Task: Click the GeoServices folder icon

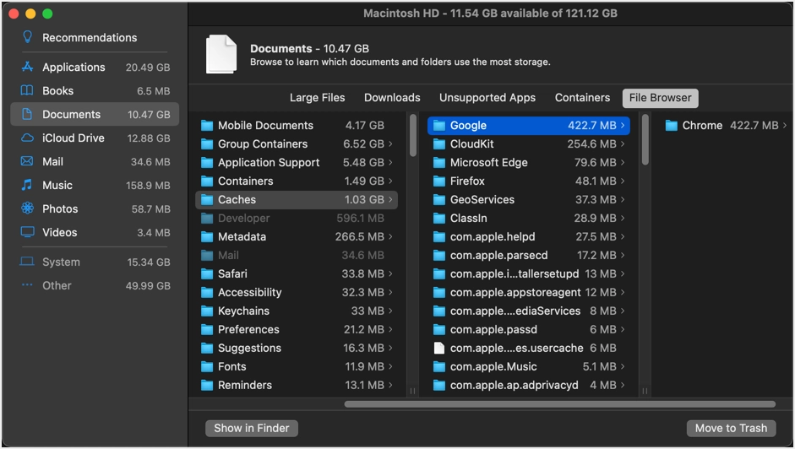Action: pyautogui.click(x=439, y=200)
